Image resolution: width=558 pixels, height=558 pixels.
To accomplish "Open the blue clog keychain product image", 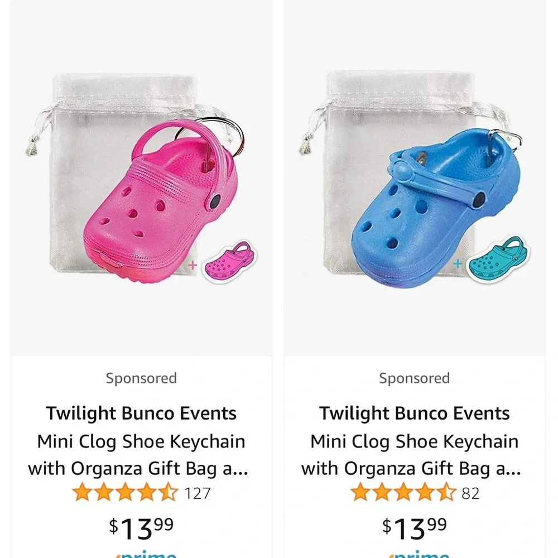I will [415, 178].
